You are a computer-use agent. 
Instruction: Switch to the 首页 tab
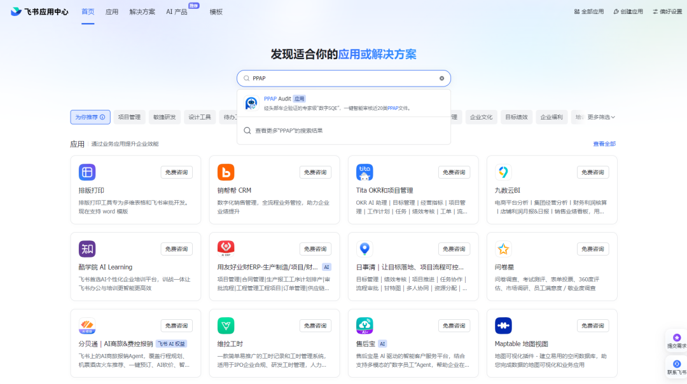(88, 12)
